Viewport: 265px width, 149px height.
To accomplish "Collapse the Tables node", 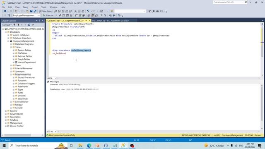I will point(11,47).
